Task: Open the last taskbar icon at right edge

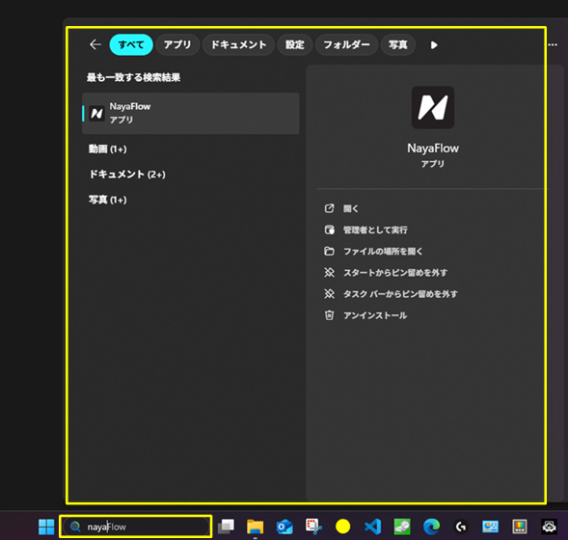Action: click(549, 526)
